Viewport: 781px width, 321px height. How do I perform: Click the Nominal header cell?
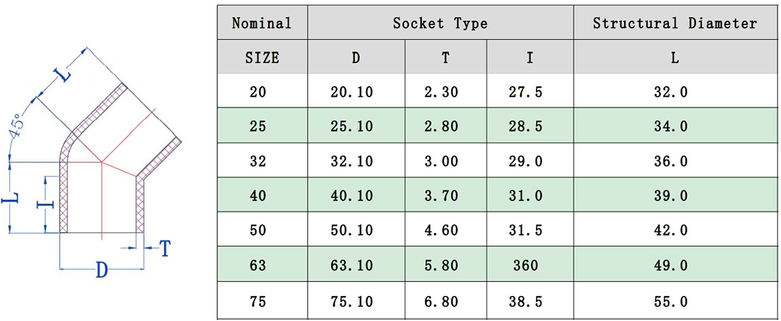coord(261,24)
